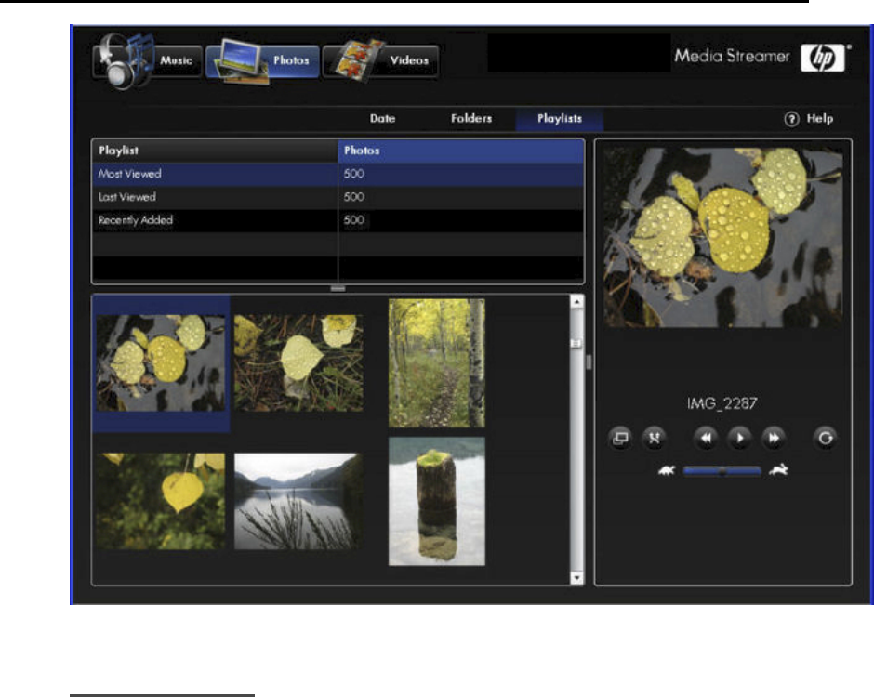Click the thumbnail scrollbar down arrow
Image resolution: width=874 pixels, height=697 pixels.
click(576, 578)
